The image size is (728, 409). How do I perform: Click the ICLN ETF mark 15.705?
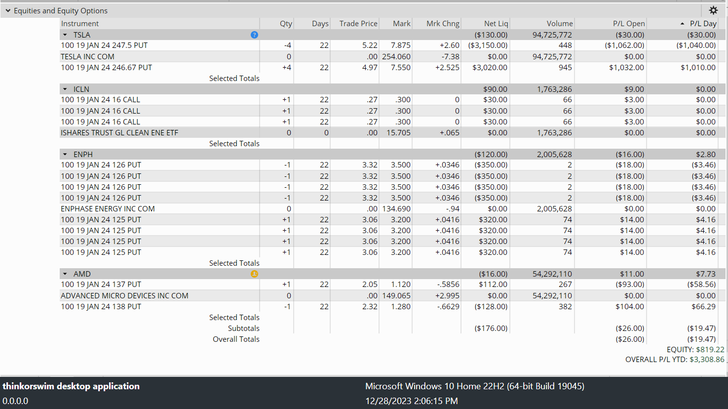[398, 132]
